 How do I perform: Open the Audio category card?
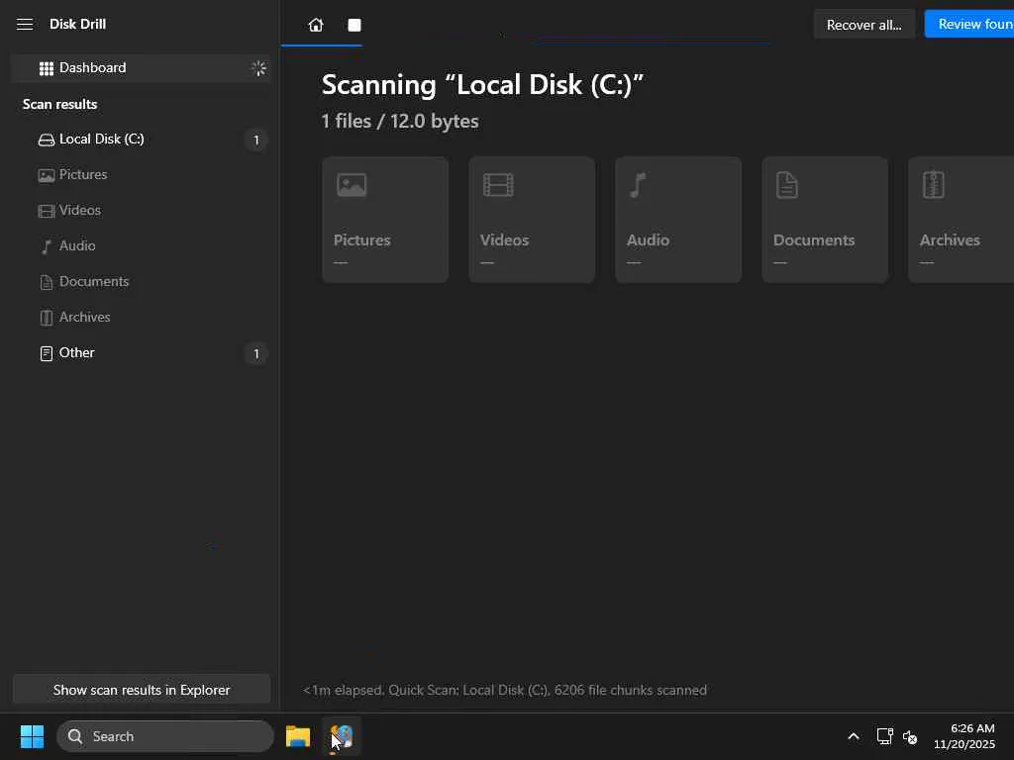[678, 220]
